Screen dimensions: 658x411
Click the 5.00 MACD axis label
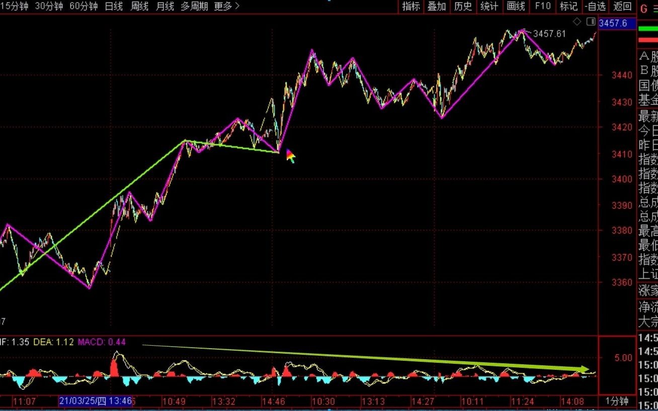click(623, 358)
